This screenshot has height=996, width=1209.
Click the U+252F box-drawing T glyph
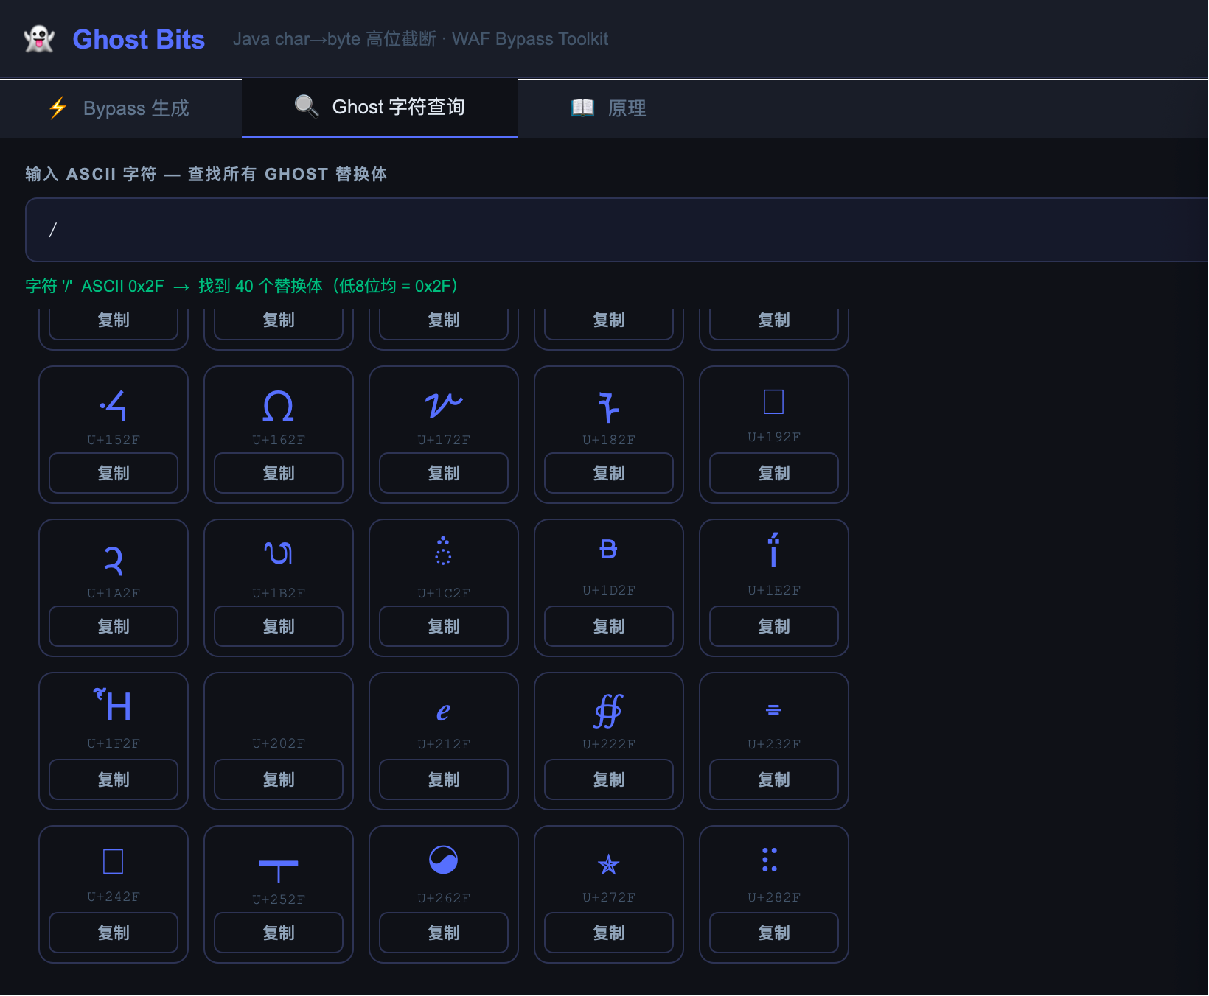coord(279,870)
